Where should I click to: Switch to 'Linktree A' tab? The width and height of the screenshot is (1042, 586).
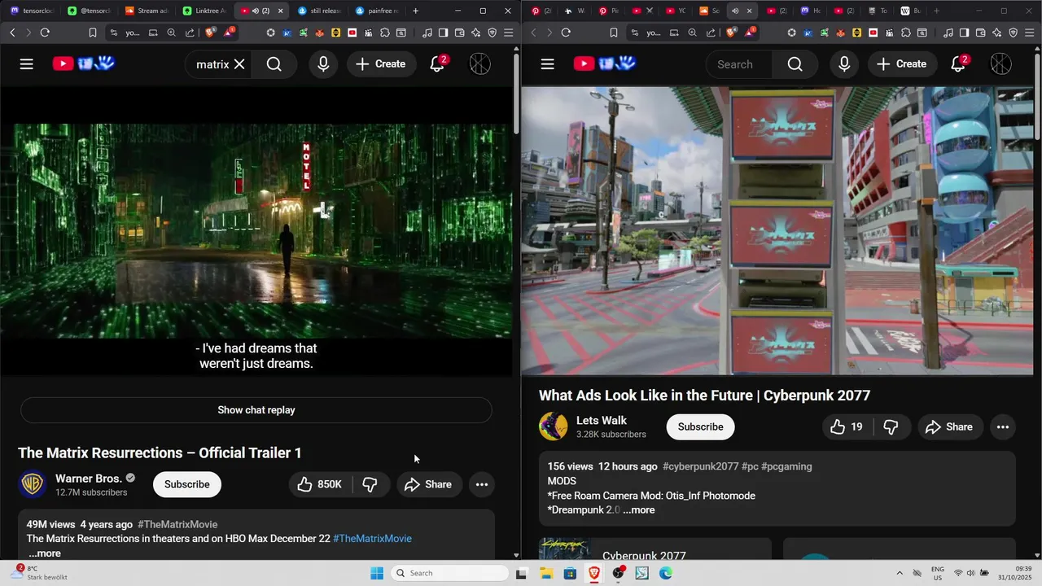click(x=204, y=11)
